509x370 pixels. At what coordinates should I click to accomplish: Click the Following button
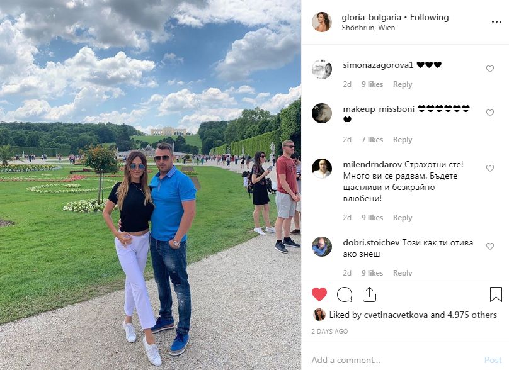[429, 17]
